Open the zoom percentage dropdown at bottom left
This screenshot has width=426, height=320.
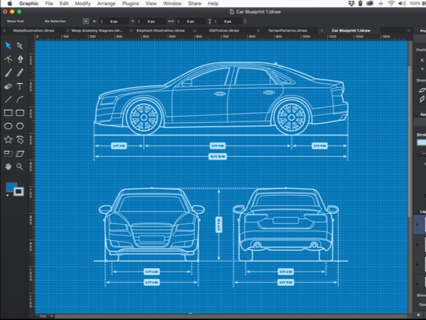tap(45, 316)
